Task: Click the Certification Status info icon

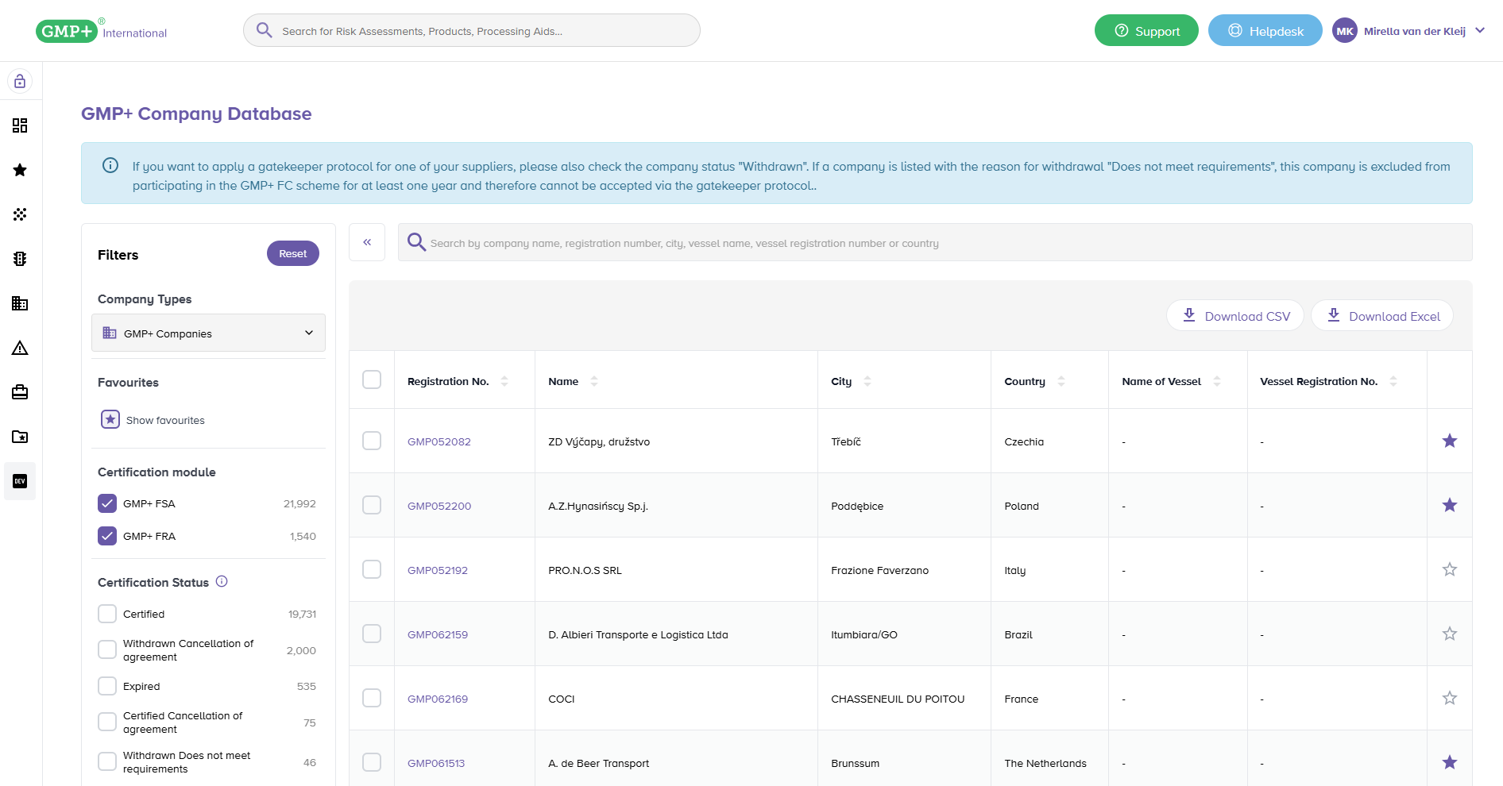Action: tap(222, 581)
